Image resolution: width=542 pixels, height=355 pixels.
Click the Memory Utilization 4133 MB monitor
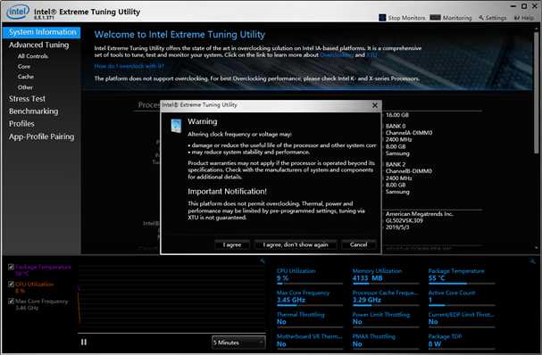(386, 276)
